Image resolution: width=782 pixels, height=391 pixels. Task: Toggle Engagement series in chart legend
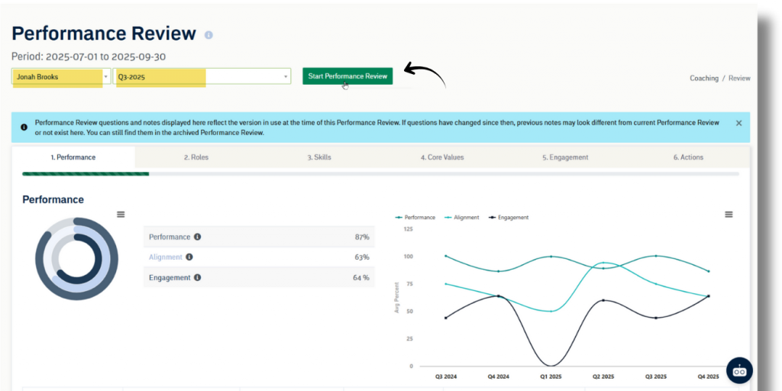click(509, 218)
